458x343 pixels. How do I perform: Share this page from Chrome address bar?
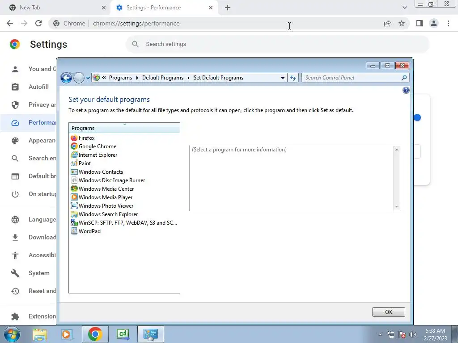point(387,23)
